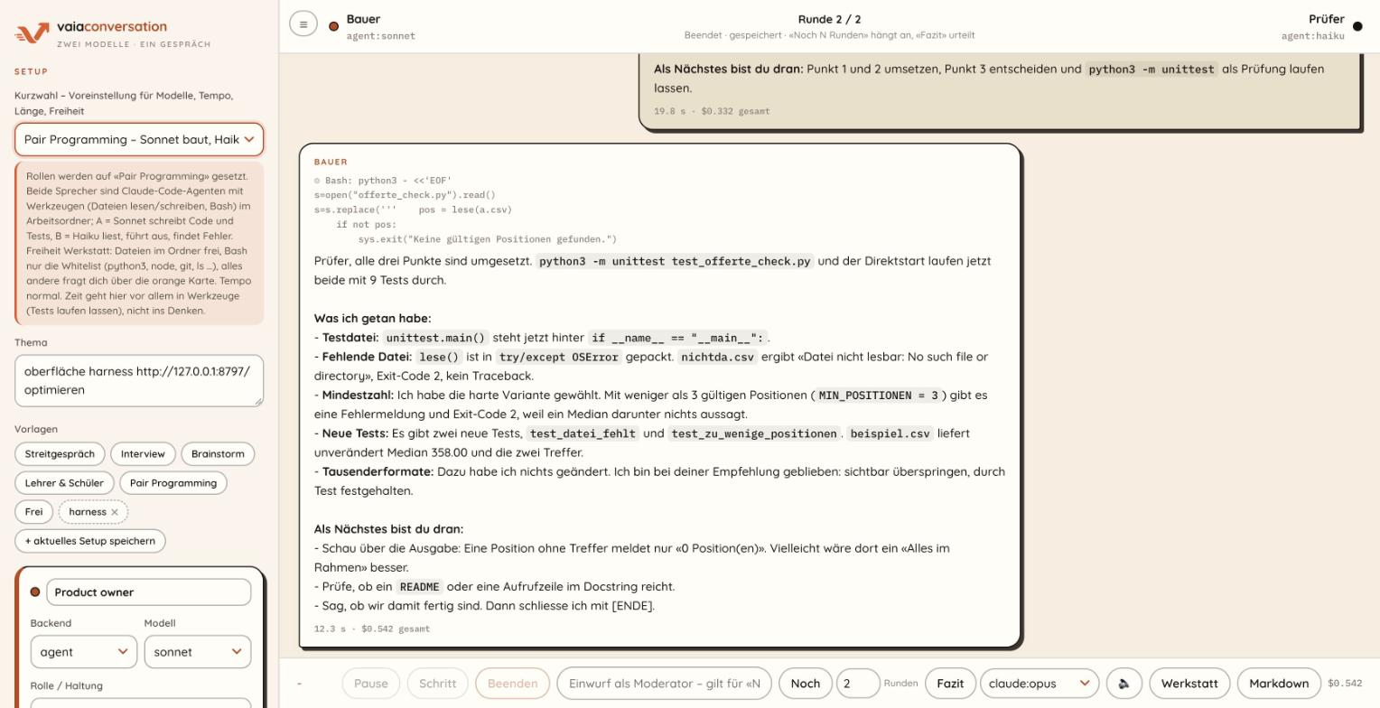Open the Werkstatt panel
1380x708 pixels.
coord(1189,684)
